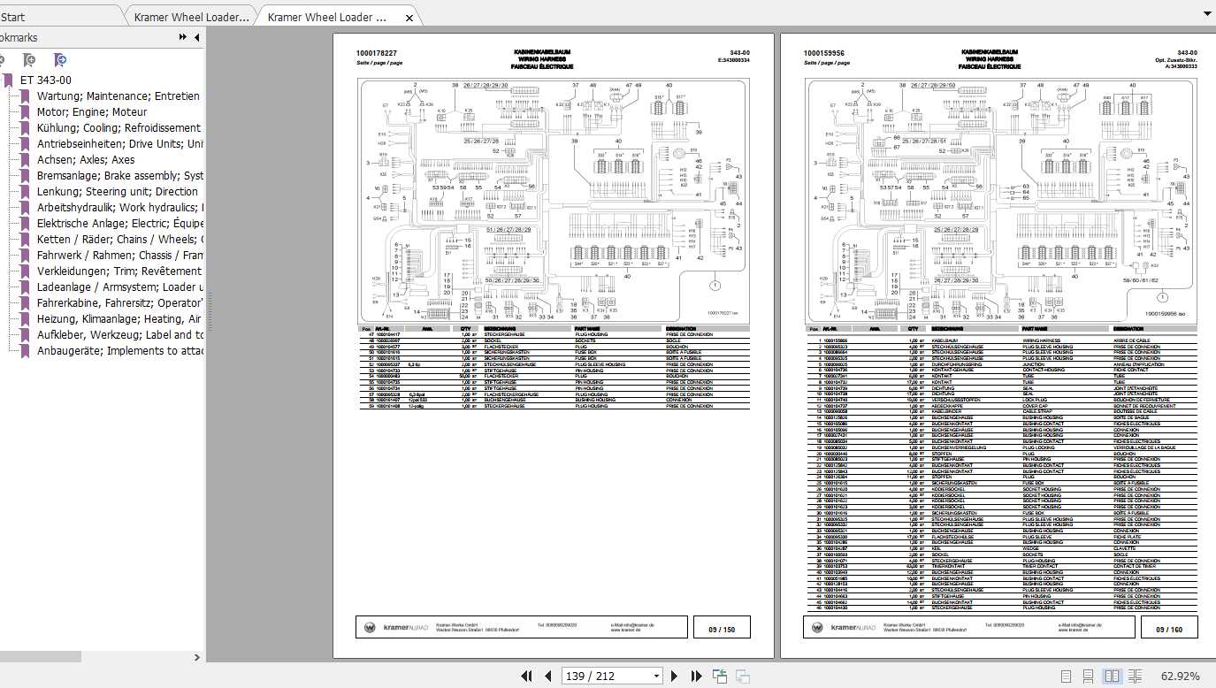Click the bookmark icon beside Heizung, Klimaanlage
The width and height of the screenshot is (1216, 688).
(26, 319)
